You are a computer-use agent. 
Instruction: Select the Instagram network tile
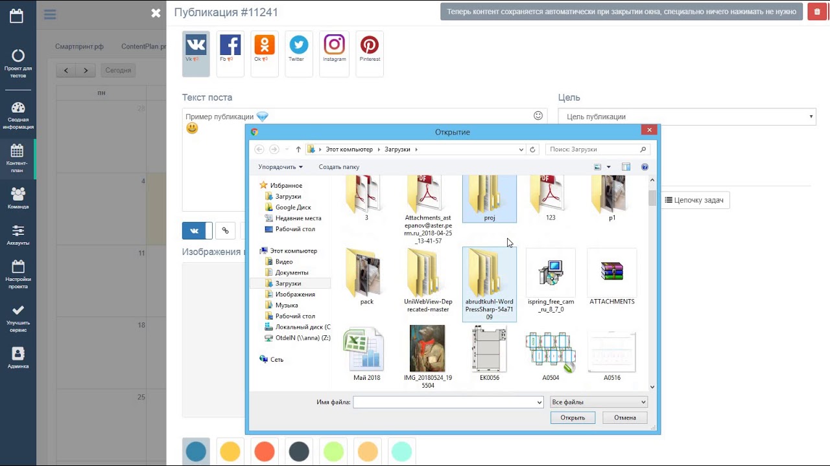pyautogui.click(x=334, y=54)
